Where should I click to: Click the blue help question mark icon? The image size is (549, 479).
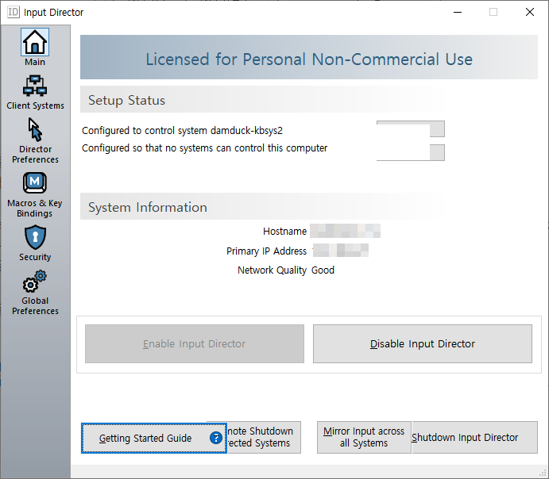pos(215,438)
